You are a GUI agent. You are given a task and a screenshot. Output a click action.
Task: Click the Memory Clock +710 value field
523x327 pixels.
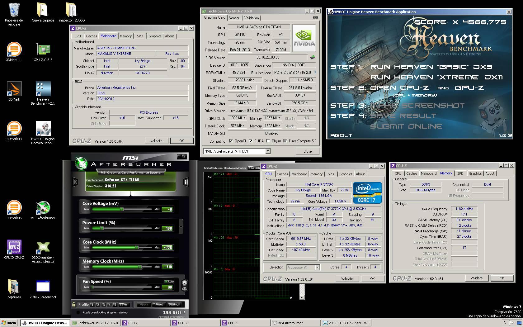pyautogui.click(x=167, y=267)
